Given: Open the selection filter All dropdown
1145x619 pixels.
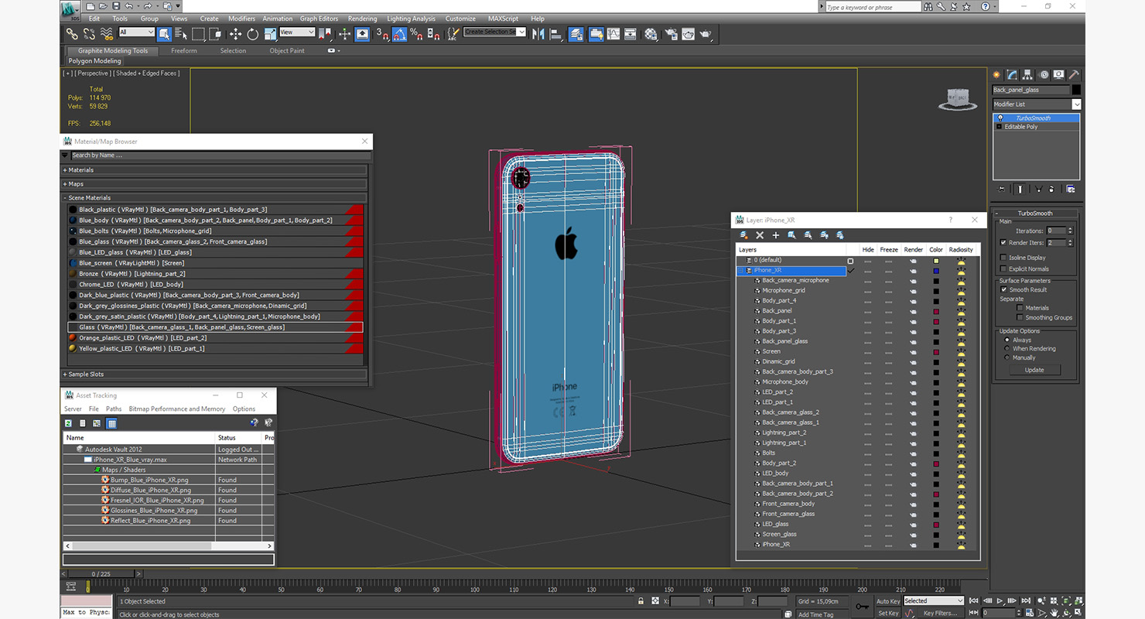Looking at the screenshot, I should (136, 32).
